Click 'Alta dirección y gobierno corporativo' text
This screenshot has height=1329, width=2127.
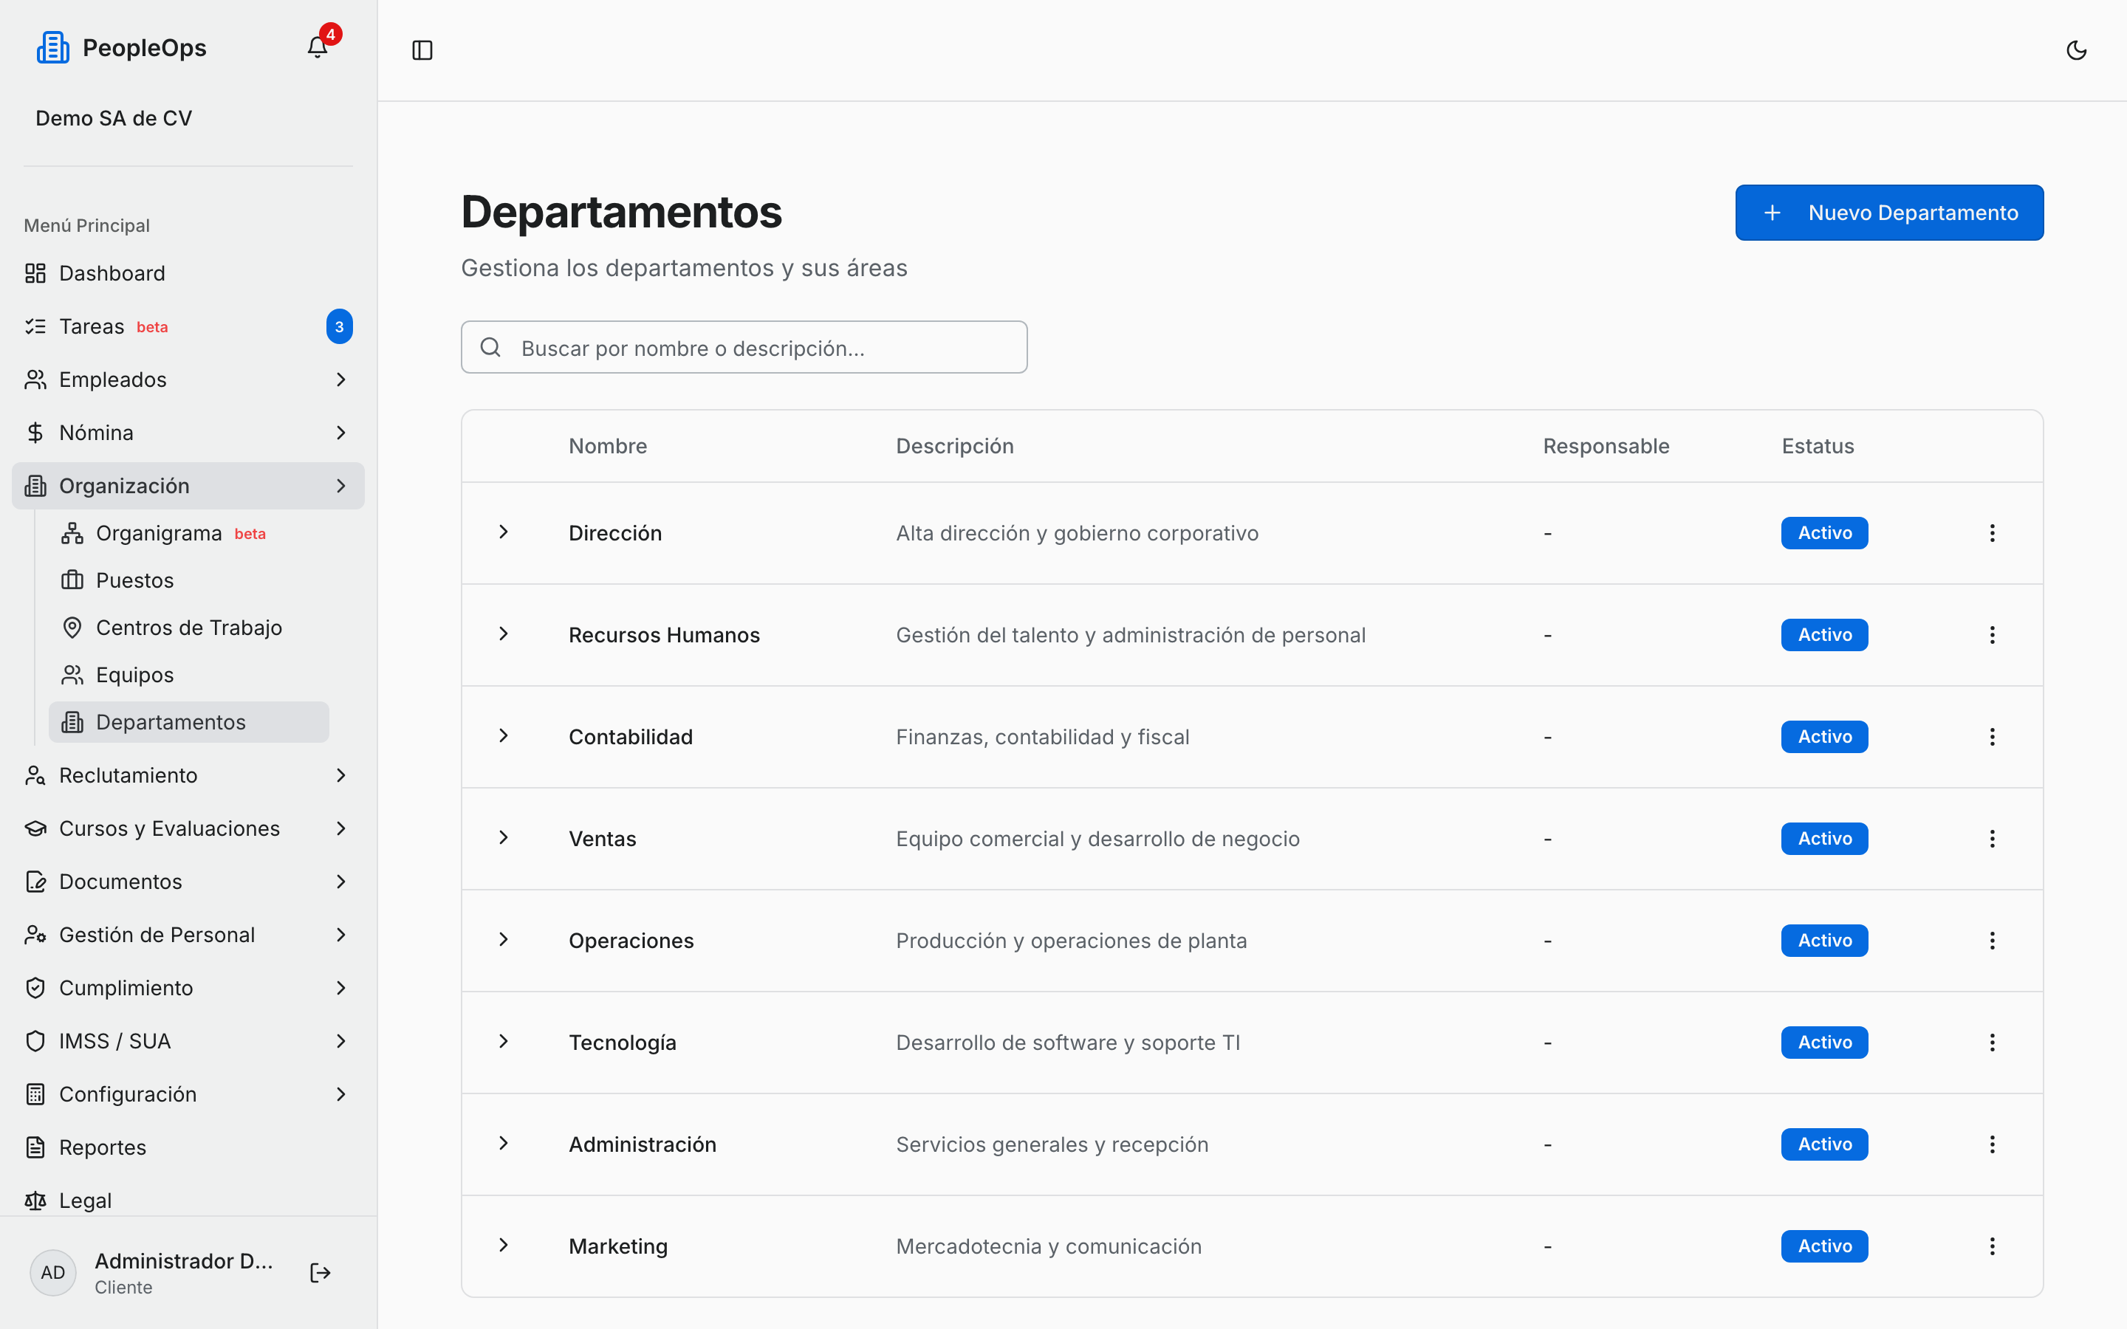click(x=1077, y=534)
